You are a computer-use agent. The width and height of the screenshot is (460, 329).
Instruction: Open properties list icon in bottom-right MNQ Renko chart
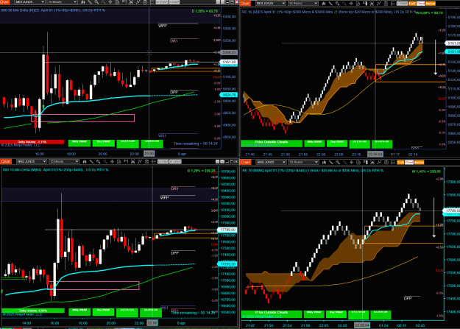[393, 163]
